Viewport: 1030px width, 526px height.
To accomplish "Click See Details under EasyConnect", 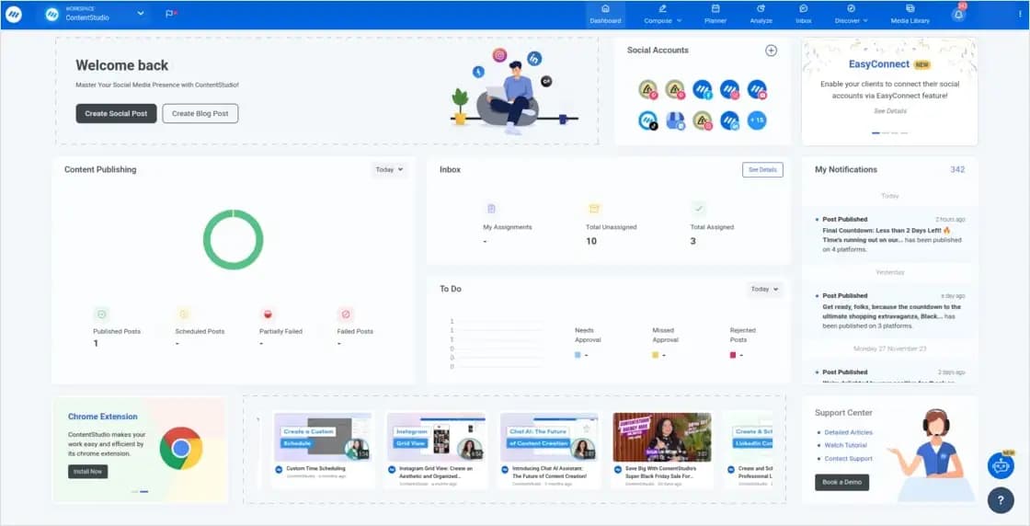I will click(x=889, y=111).
